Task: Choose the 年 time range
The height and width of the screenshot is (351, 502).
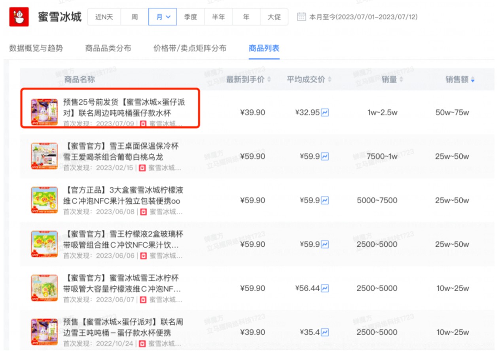Action: click(x=246, y=17)
